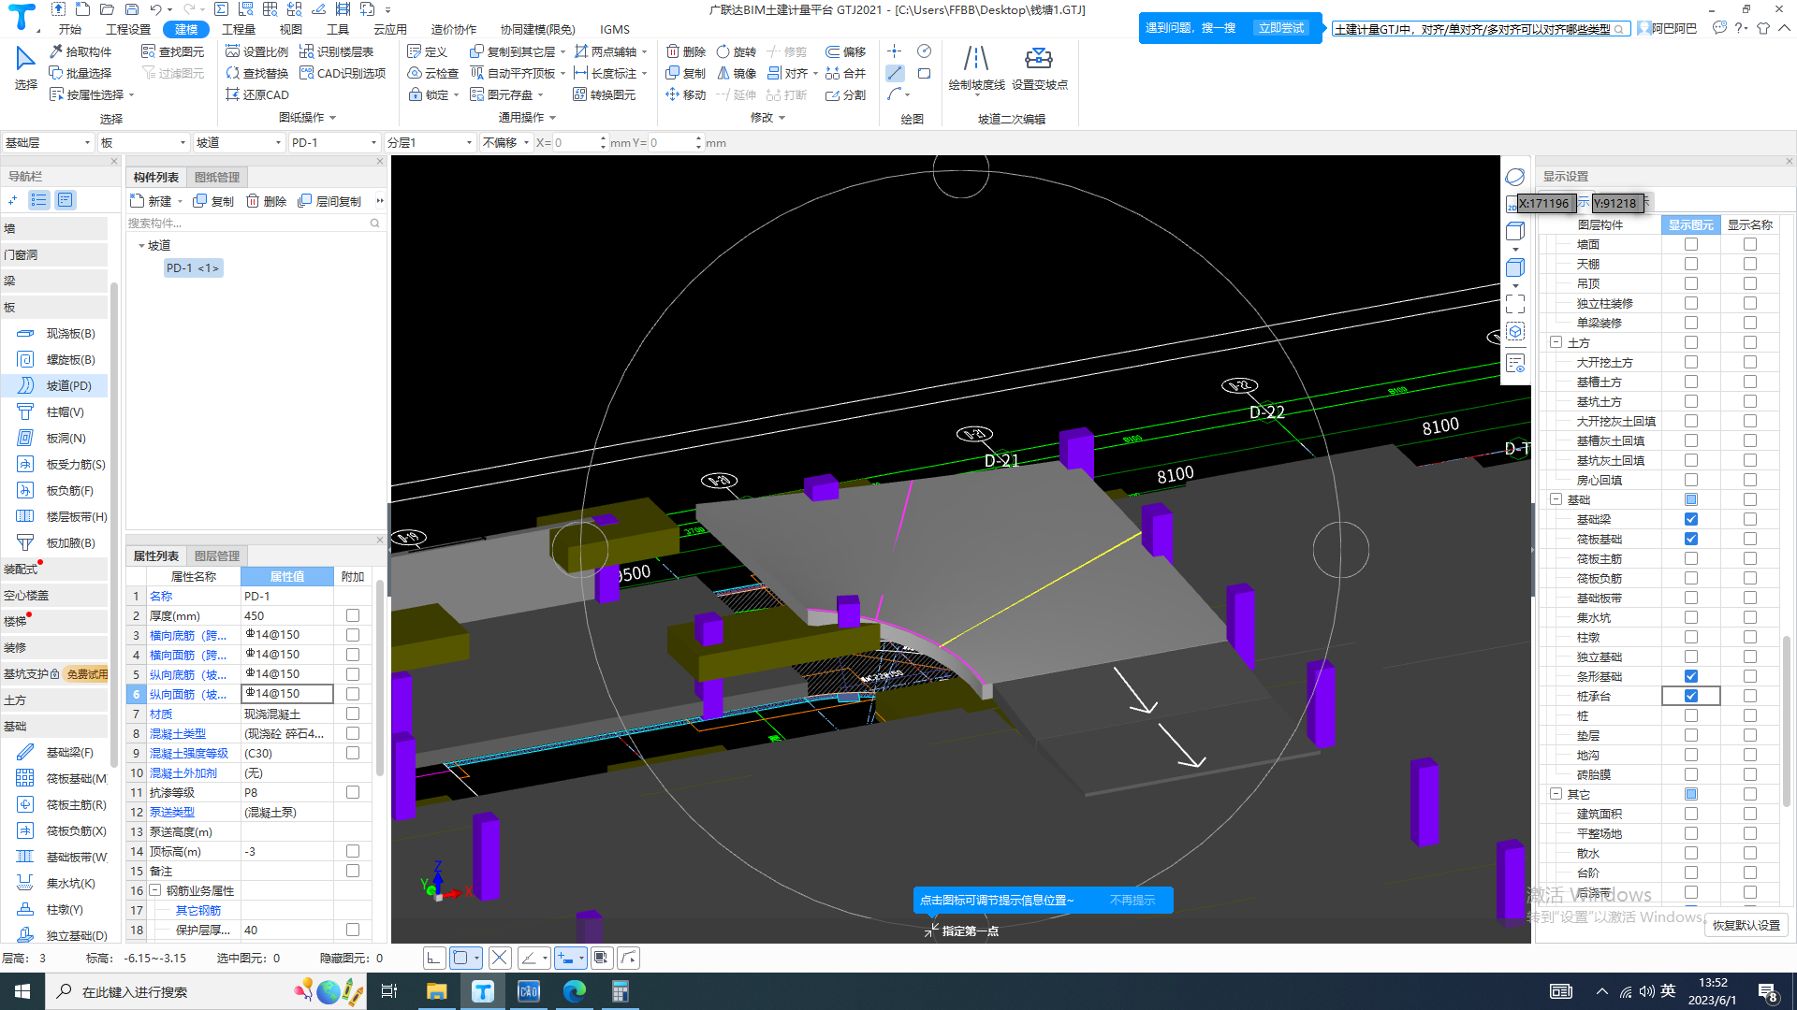Select the 镜像 mirror tool
This screenshot has height=1010, width=1797.
coord(737,73)
